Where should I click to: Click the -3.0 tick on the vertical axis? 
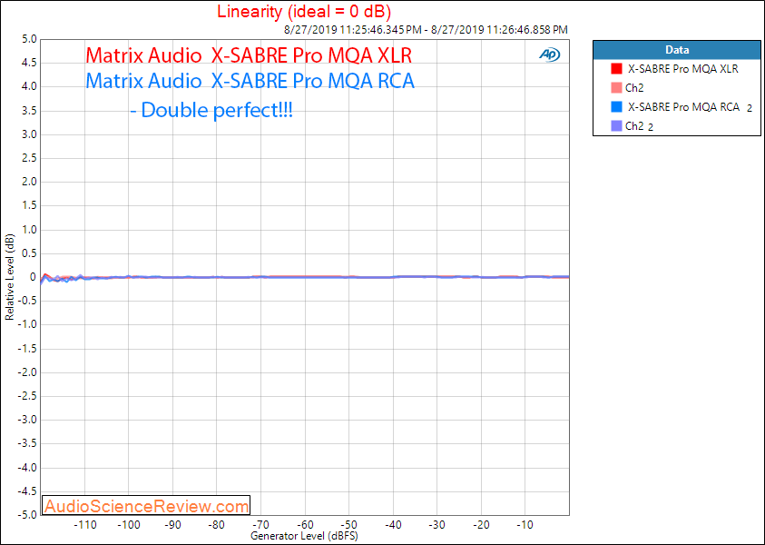pos(27,420)
